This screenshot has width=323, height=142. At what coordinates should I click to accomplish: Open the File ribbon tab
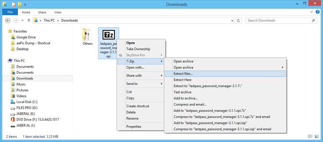pyautogui.click(x=10, y=12)
